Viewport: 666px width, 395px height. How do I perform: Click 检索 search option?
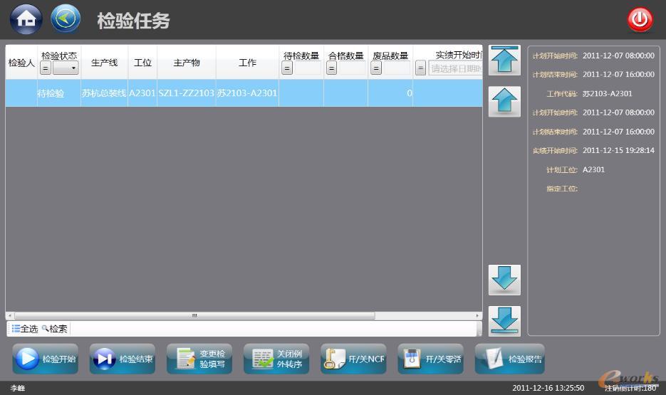(x=55, y=329)
